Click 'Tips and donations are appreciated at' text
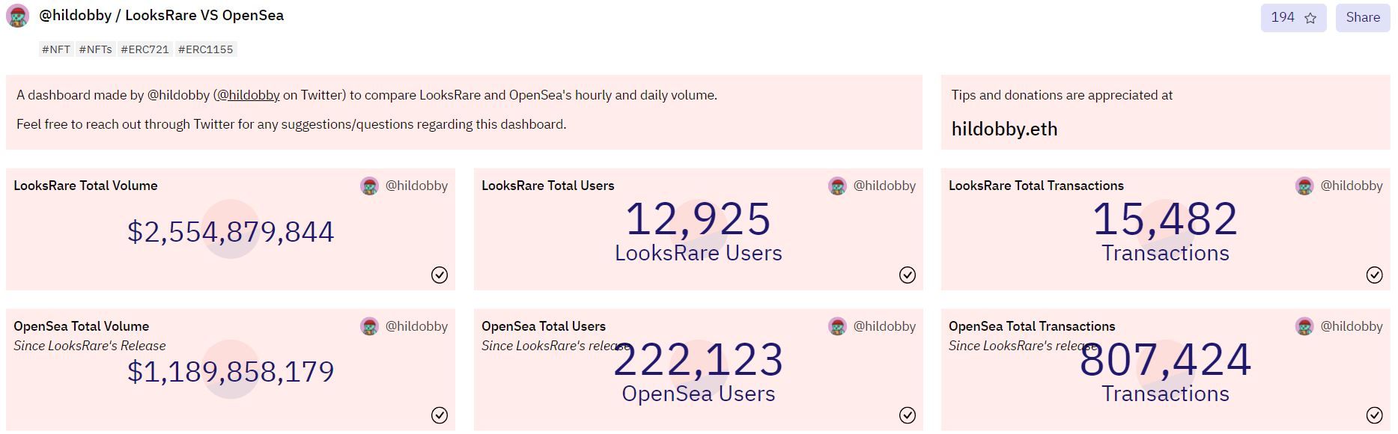Screen dimensions: 1398x434 click(1062, 95)
